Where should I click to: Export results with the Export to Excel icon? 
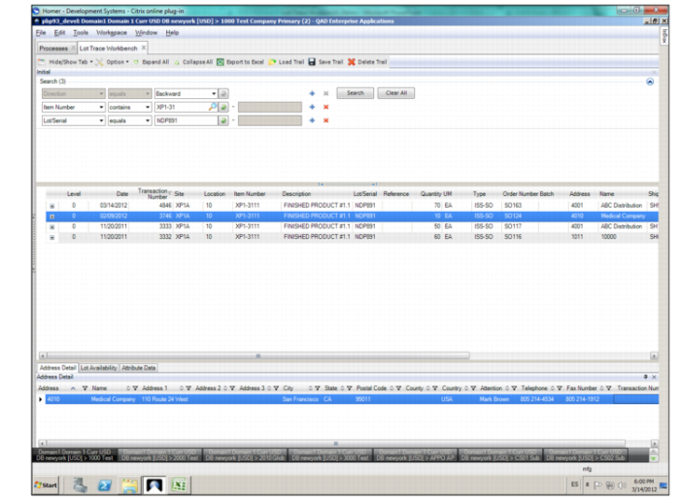(221, 62)
